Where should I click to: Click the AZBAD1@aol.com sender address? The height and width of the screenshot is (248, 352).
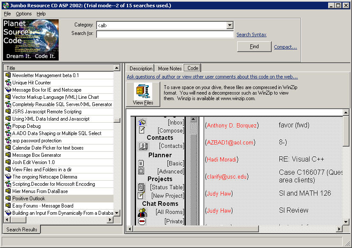(230, 142)
